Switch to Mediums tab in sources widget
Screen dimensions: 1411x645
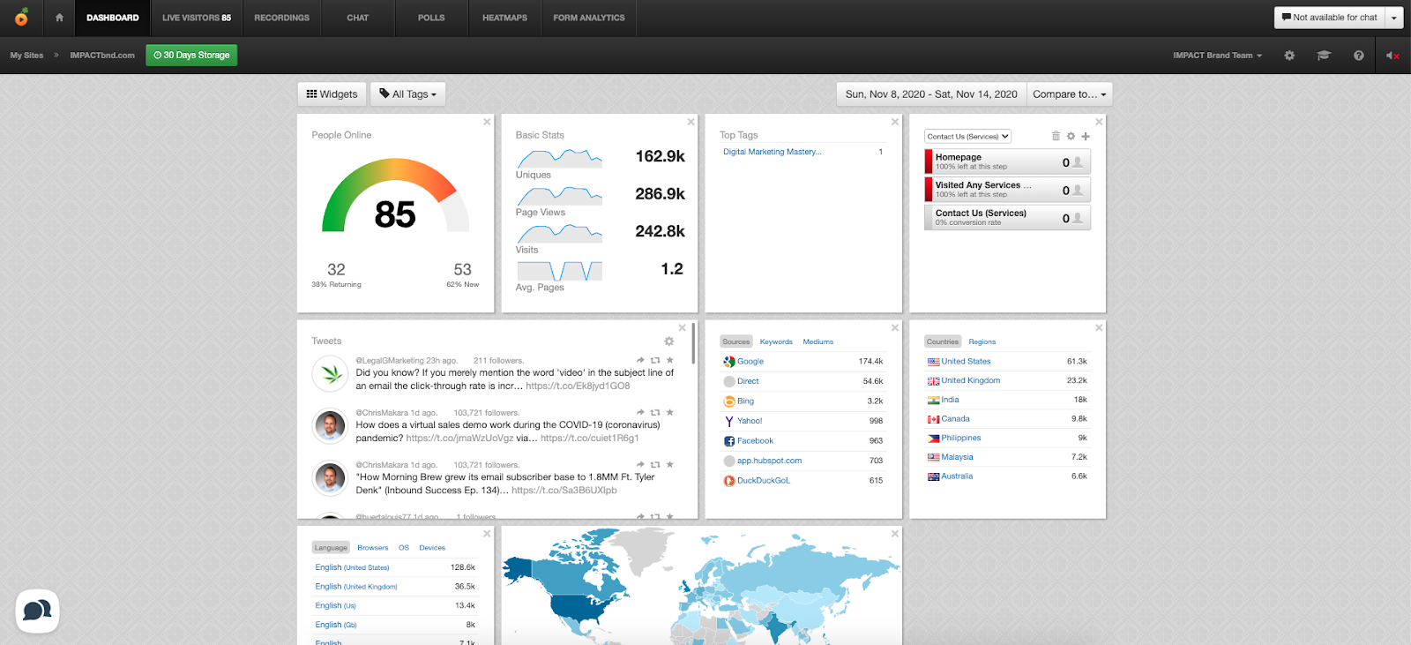click(x=817, y=342)
